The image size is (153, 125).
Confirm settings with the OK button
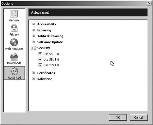coord(118,117)
